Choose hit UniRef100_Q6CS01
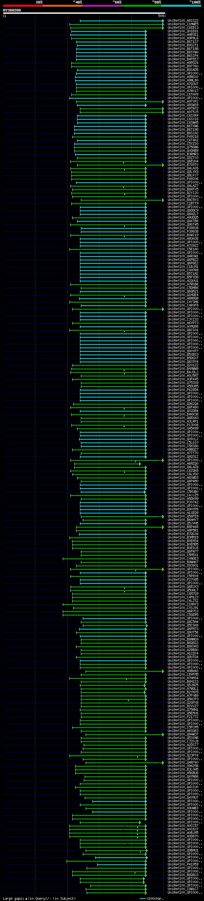204x901 pixels. [183, 330]
